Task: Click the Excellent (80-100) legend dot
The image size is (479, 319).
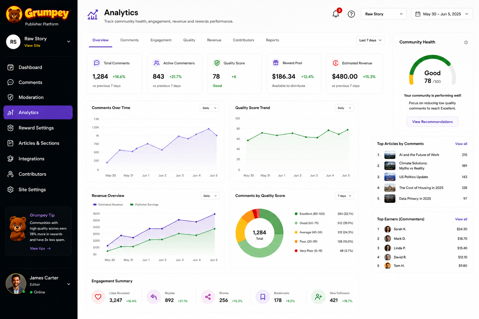Action: 296,214
